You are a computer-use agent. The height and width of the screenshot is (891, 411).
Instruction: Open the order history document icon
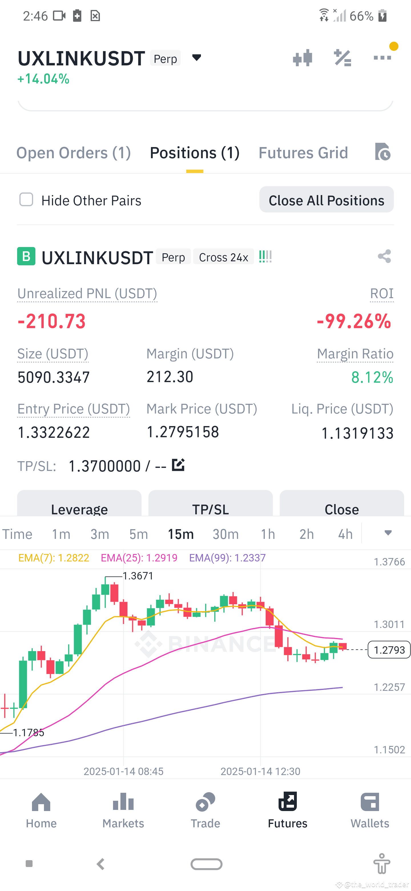[x=383, y=151]
